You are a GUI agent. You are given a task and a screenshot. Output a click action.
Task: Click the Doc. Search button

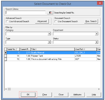tap(91, 21)
